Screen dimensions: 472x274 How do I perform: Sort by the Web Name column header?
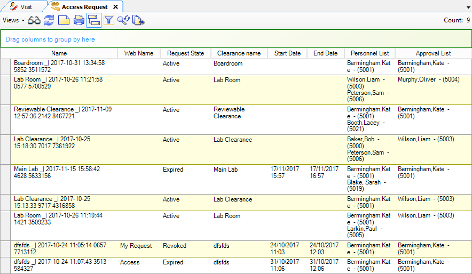click(139, 53)
